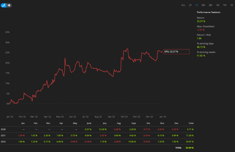Click the 2021 row label
235x152 pixels.
3,135
